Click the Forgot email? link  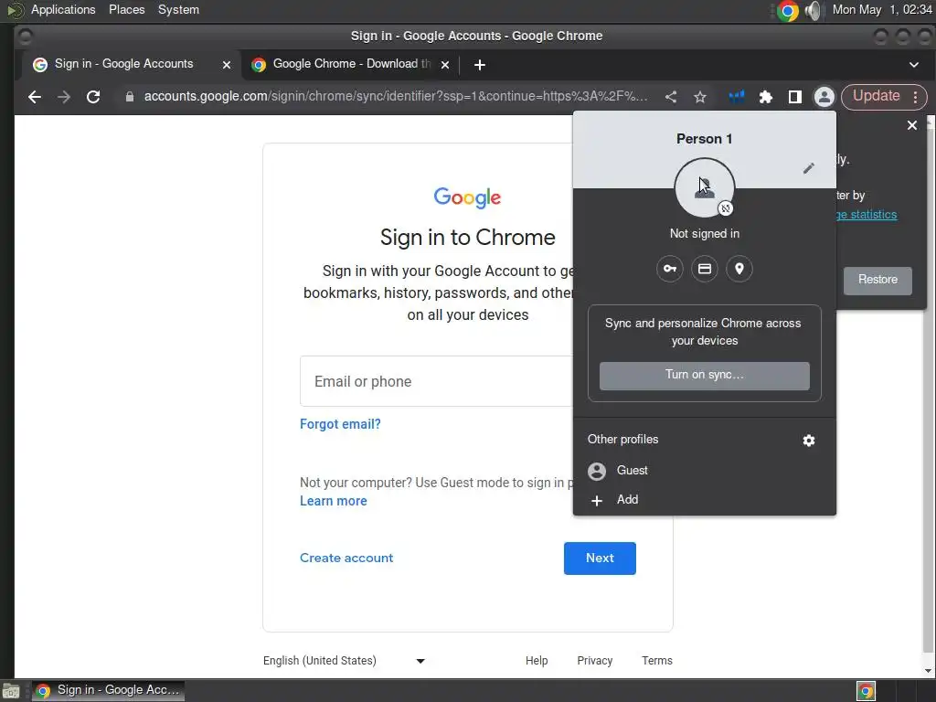pyautogui.click(x=340, y=424)
